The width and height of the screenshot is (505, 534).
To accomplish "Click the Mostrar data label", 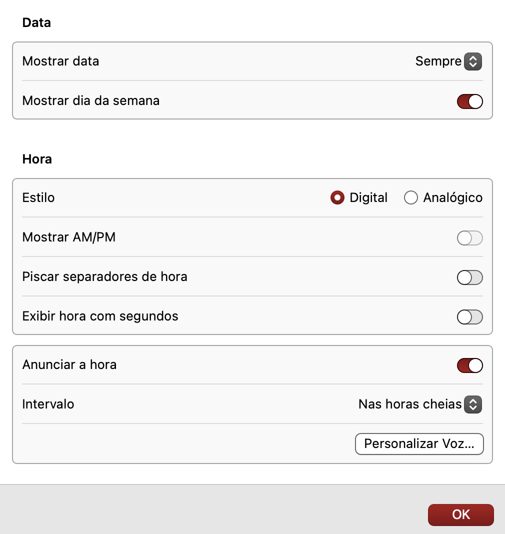I will point(60,61).
